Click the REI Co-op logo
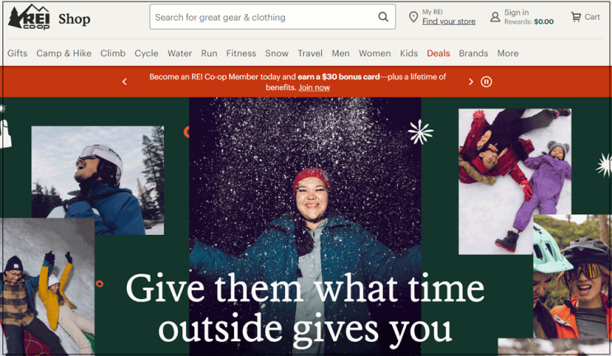The height and width of the screenshot is (356, 612). tap(30, 17)
